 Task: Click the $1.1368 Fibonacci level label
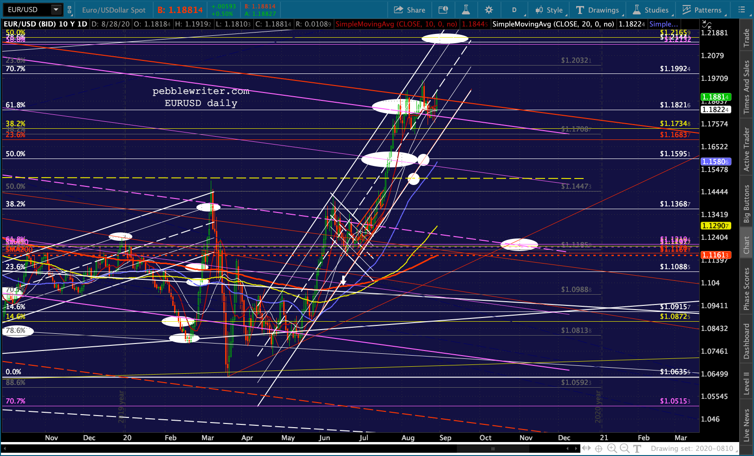click(x=675, y=204)
